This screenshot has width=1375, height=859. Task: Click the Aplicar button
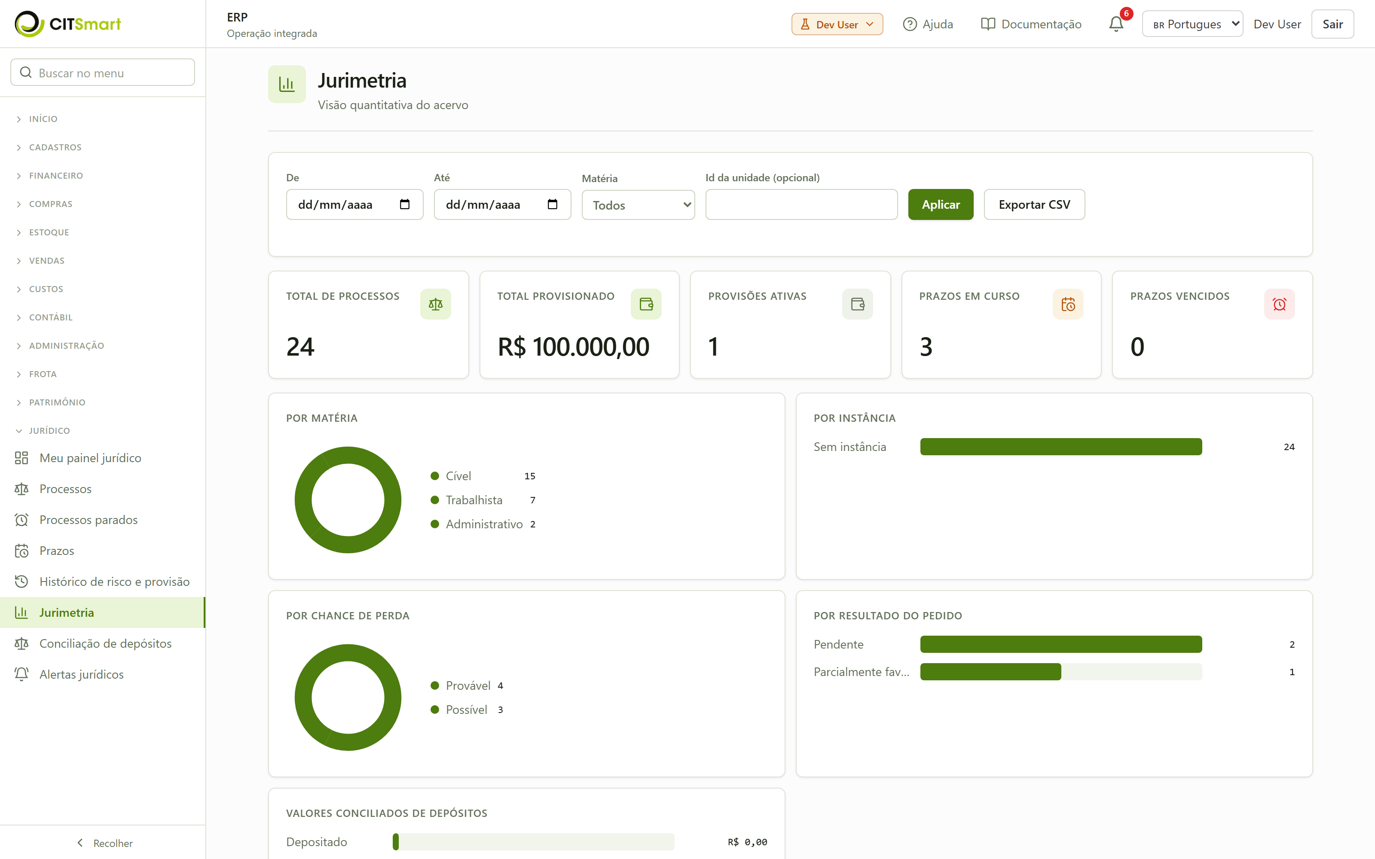tap(940, 204)
